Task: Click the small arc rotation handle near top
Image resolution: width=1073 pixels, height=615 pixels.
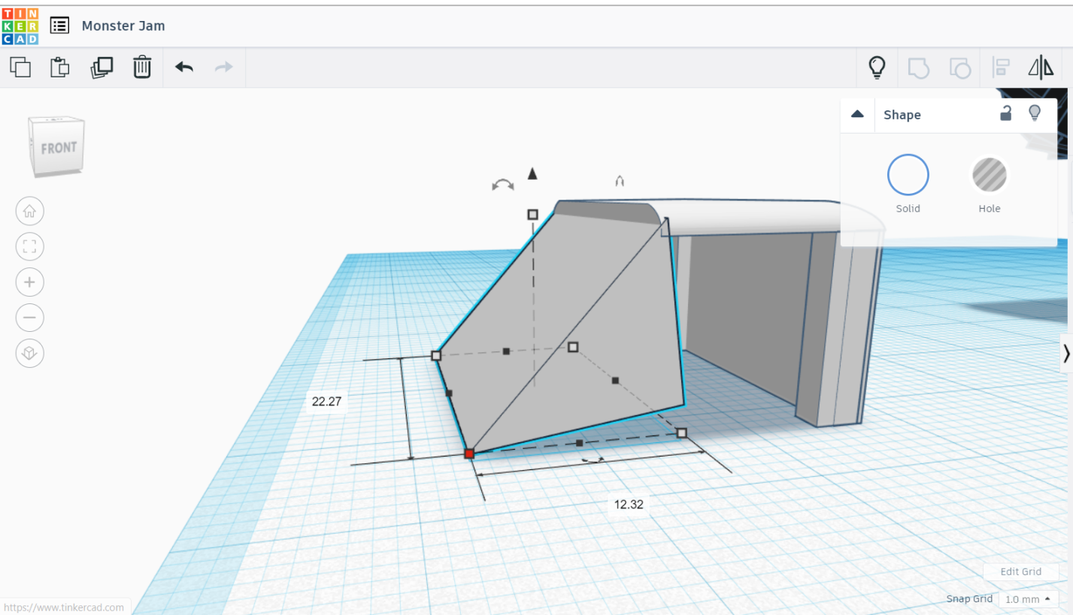Action: point(620,181)
